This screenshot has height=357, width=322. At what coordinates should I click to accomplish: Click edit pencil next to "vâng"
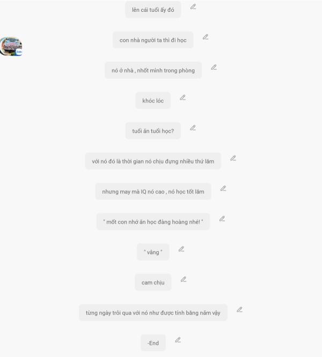click(x=181, y=249)
